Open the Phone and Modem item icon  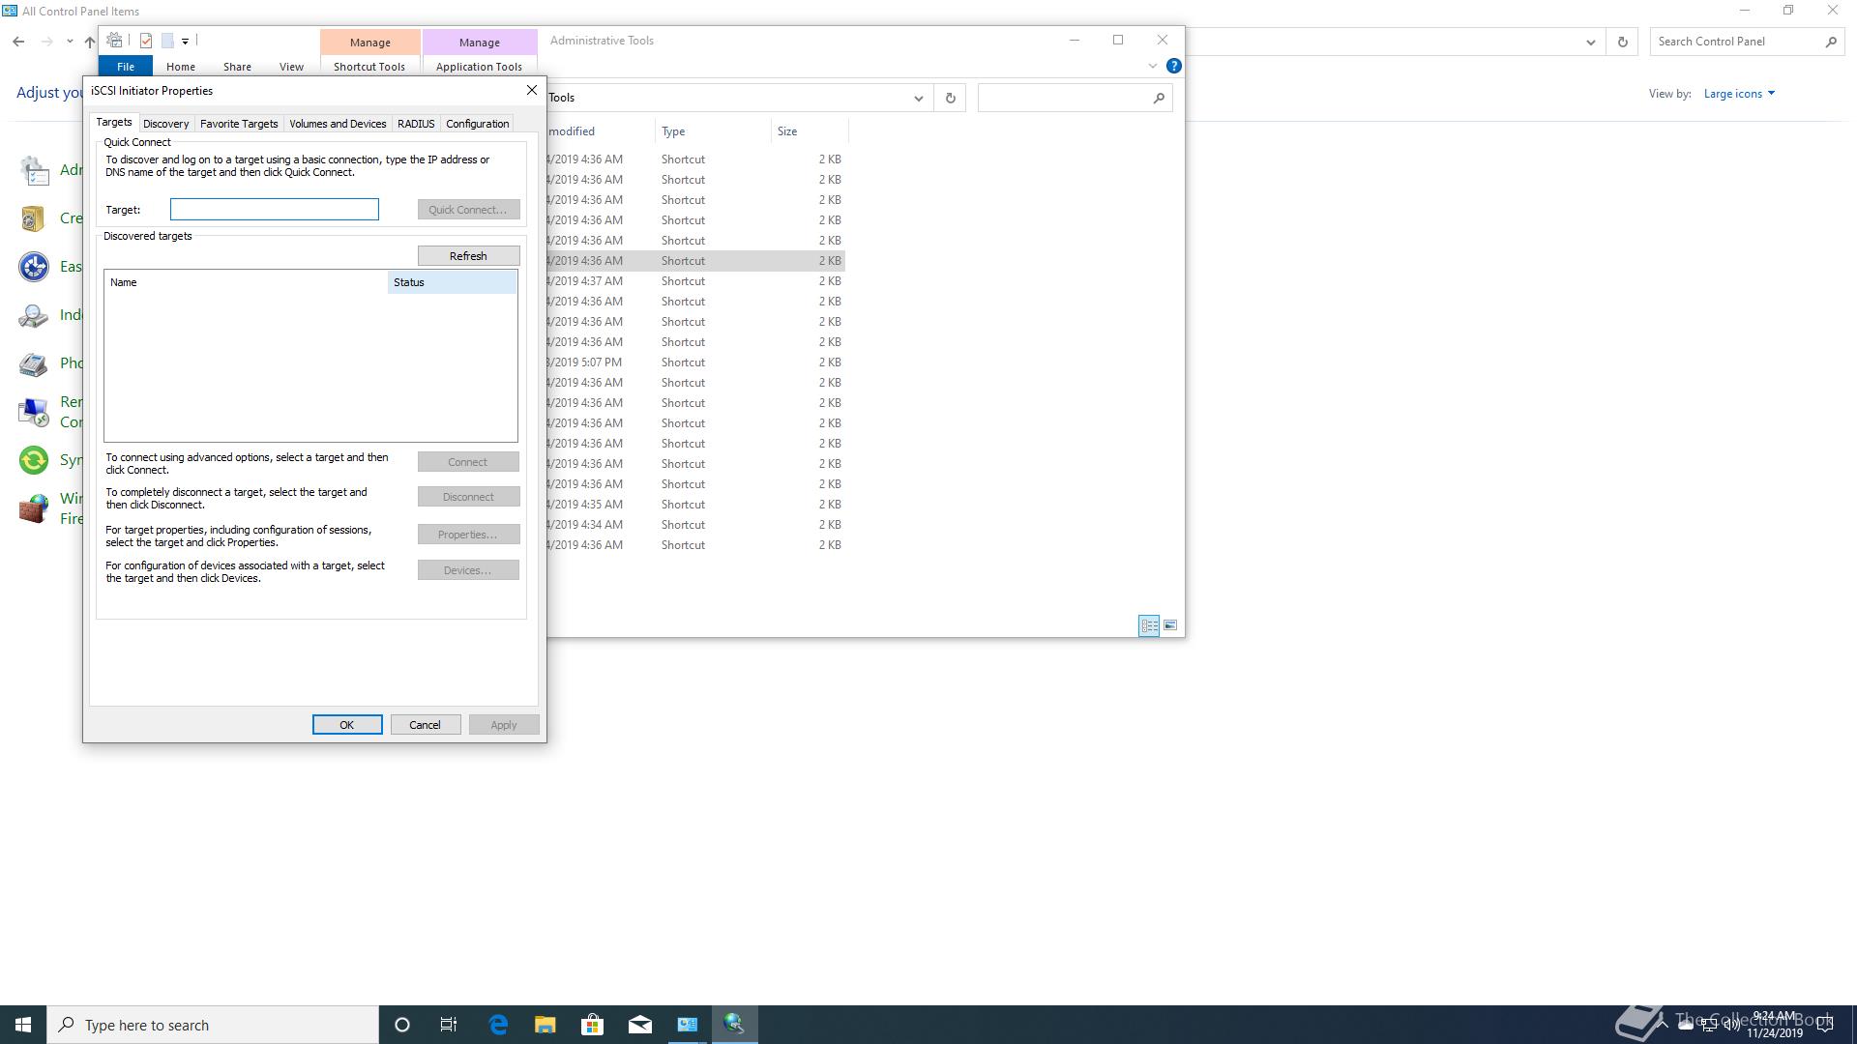pyautogui.click(x=33, y=364)
